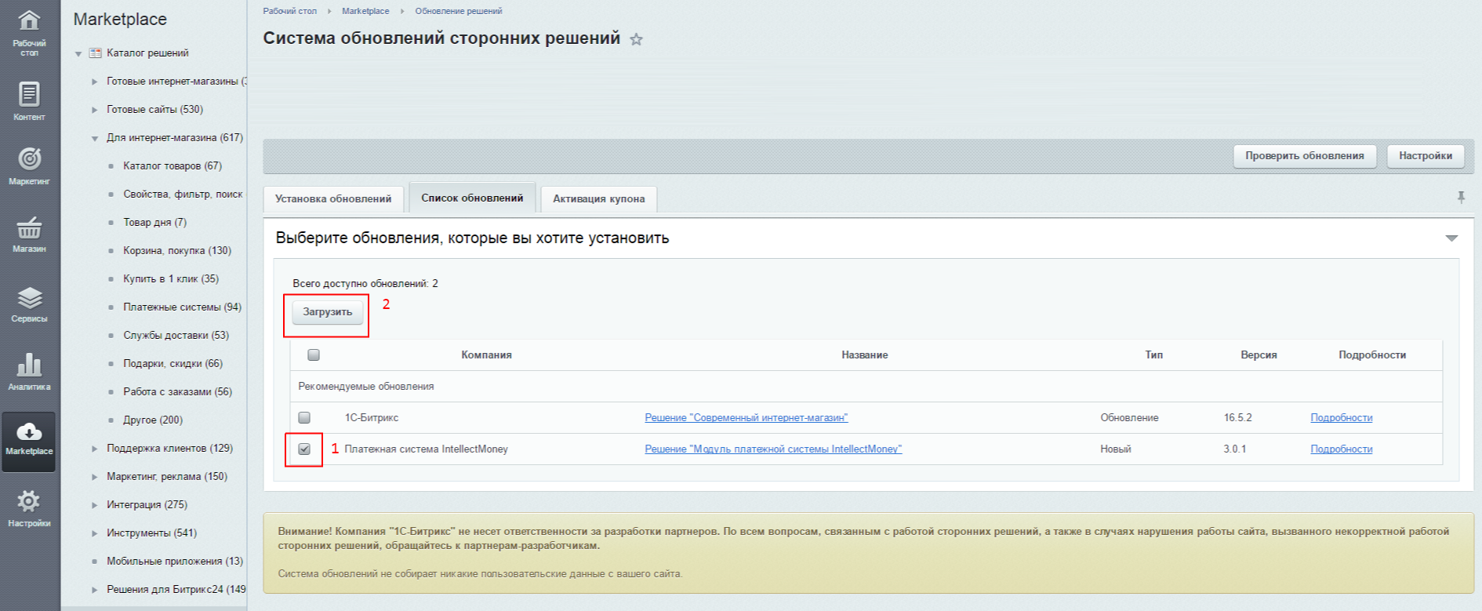The height and width of the screenshot is (611, 1482).
Task: Toggle the select-all checkbox in table header
Action: (x=314, y=355)
